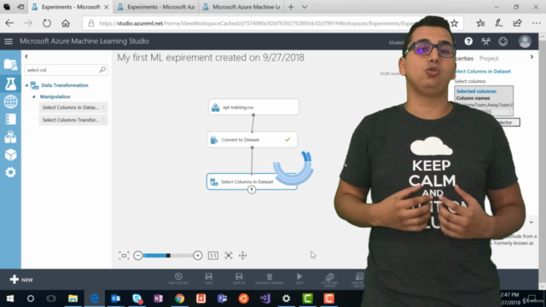Click Set Up Web Service button
The height and width of the screenshot is (307, 546).
click(329, 279)
